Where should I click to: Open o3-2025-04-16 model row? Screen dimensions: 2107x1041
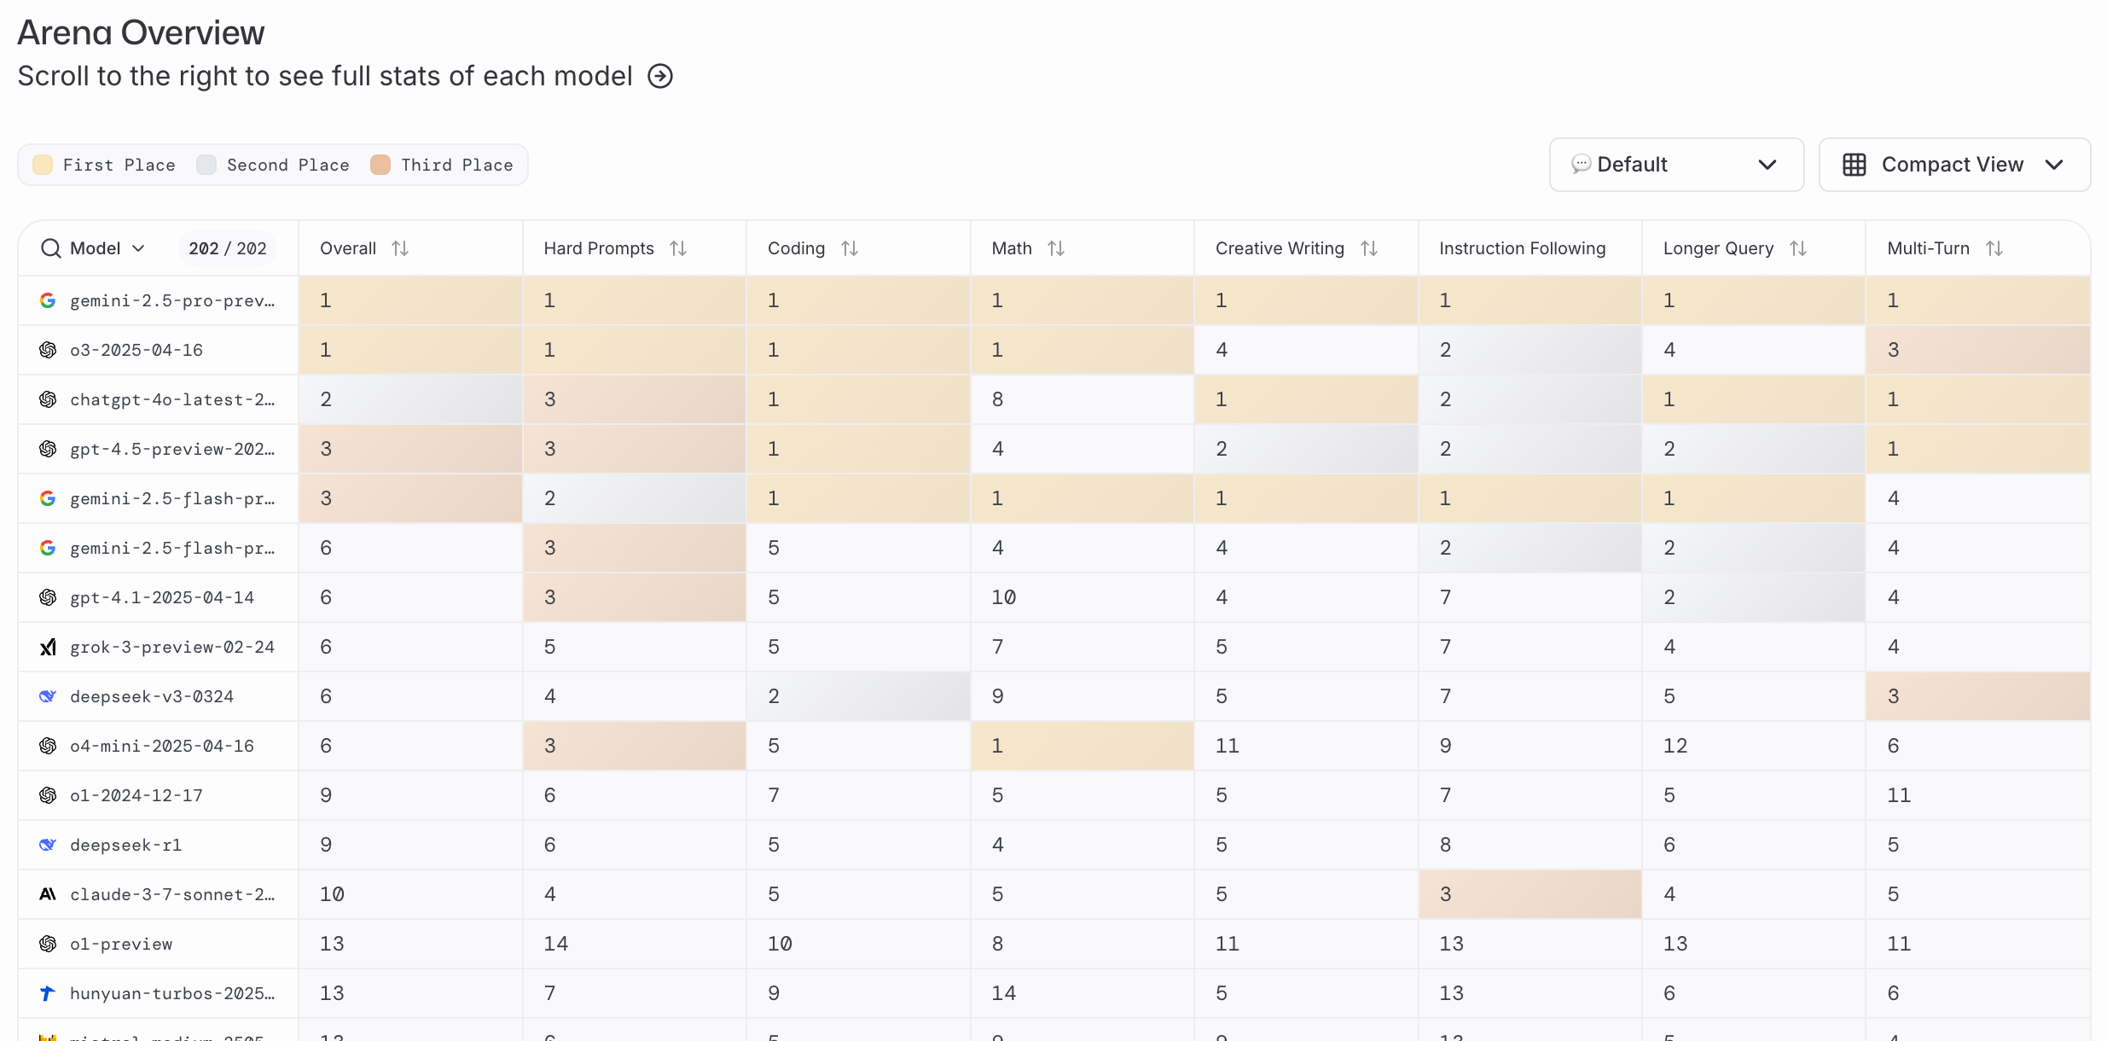pos(1054,350)
